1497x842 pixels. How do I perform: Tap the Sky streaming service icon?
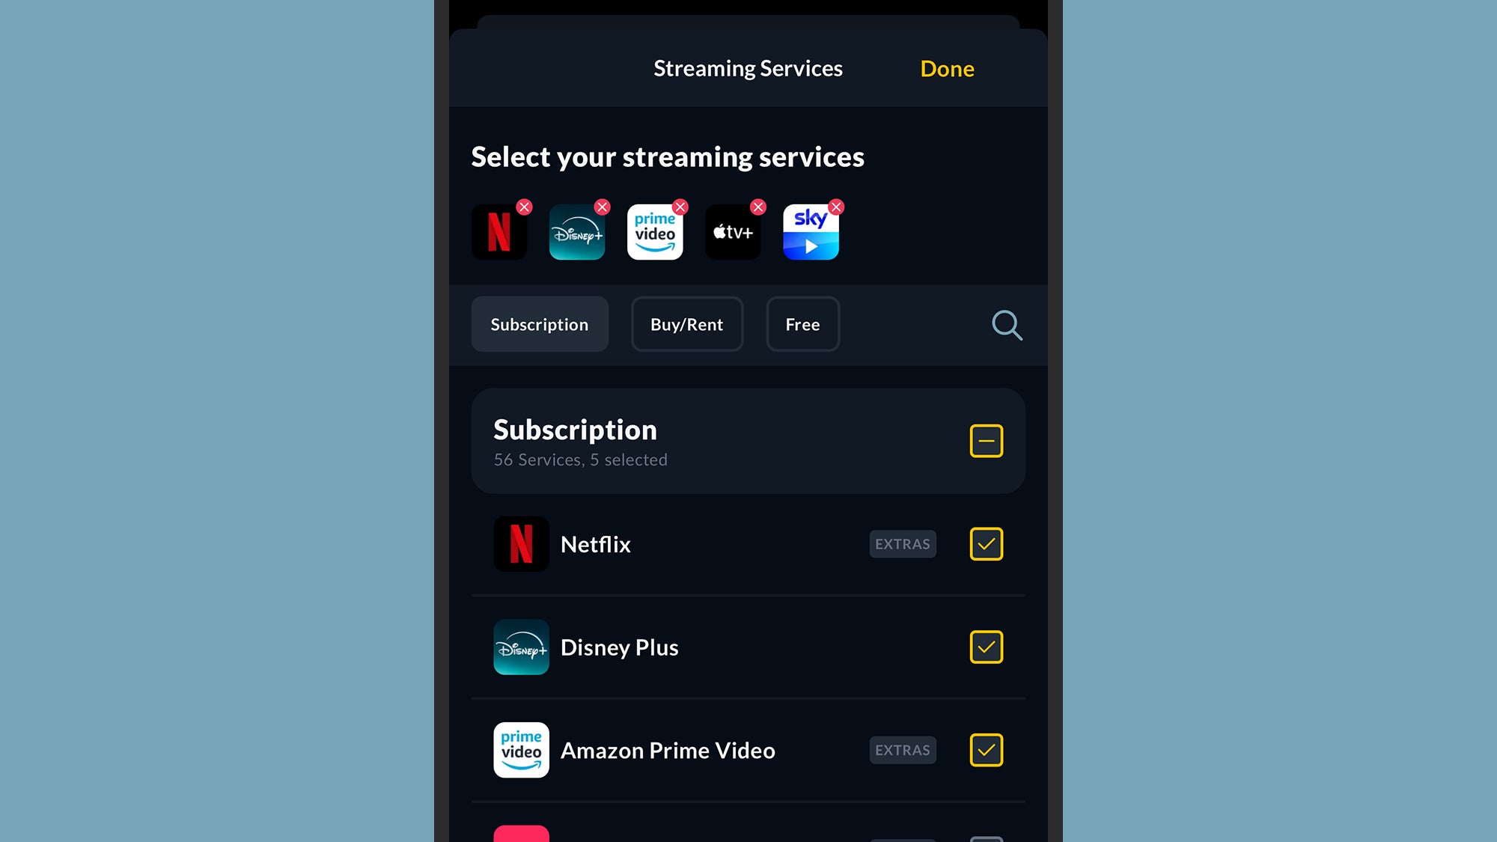point(812,231)
